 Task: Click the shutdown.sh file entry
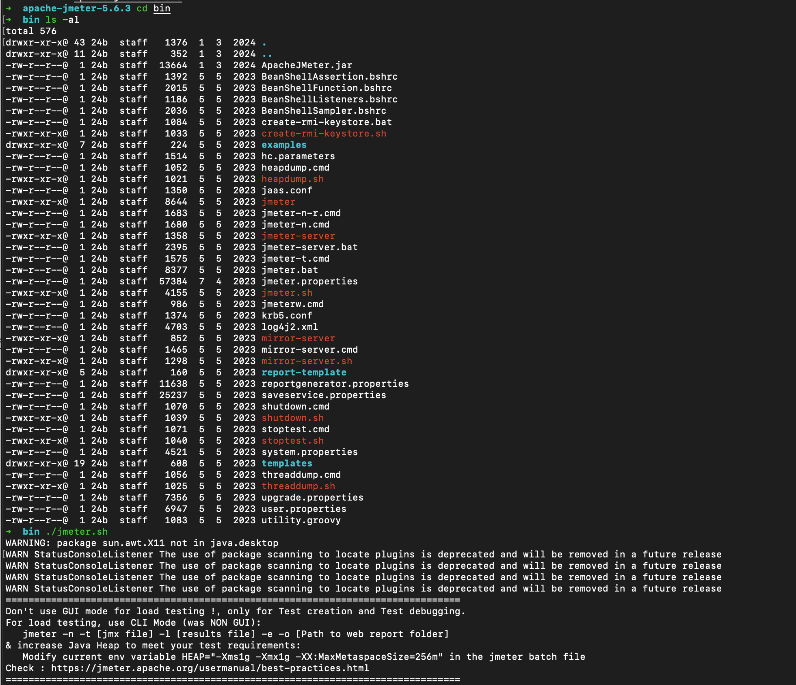click(x=292, y=418)
